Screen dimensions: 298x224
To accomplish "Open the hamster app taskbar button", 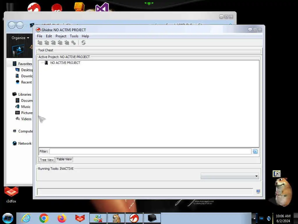I will click(116, 218).
